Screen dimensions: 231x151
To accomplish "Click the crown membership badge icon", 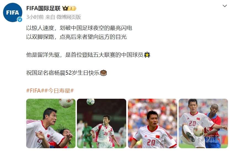I will click(65, 8).
